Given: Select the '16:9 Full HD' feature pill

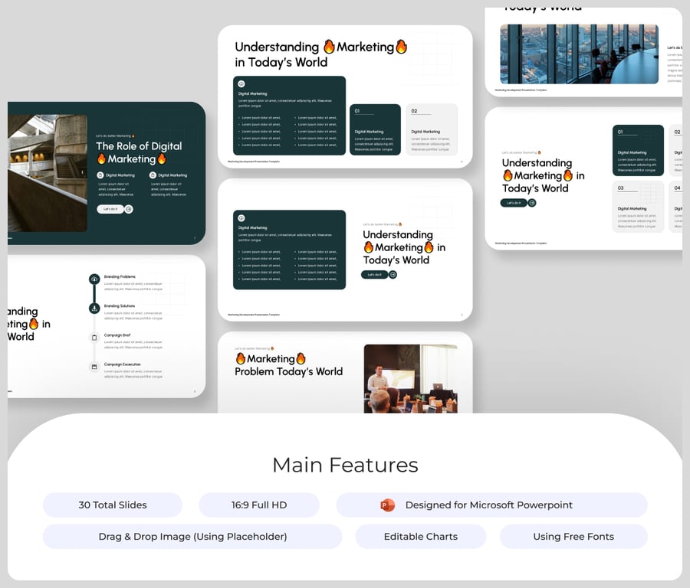Looking at the screenshot, I should [x=258, y=505].
